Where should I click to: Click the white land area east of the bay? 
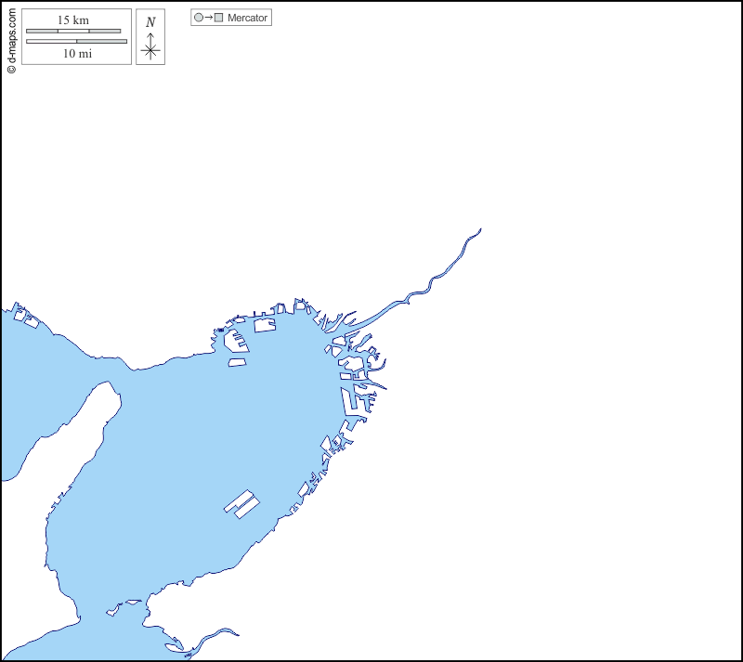pyautogui.click(x=557, y=418)
